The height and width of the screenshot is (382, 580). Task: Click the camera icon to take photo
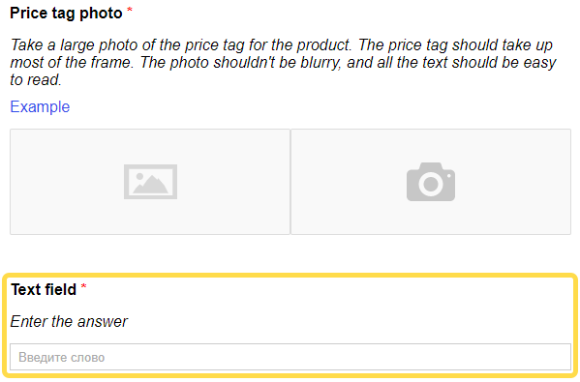(x=431, y=182)
